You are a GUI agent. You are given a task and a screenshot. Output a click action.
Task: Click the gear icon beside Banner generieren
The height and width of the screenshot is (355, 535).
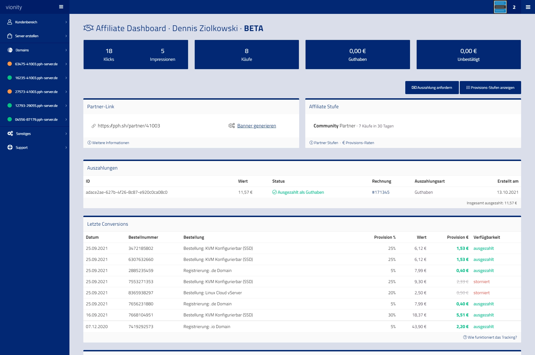[x=232, y=126]
